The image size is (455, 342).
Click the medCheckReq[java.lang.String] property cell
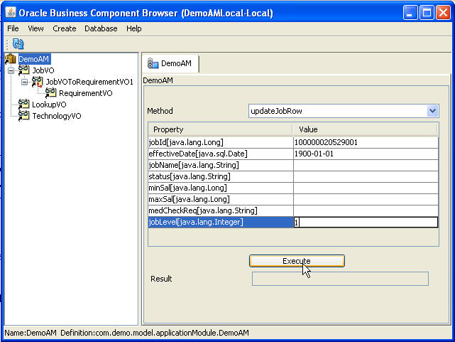click(221, 210)
